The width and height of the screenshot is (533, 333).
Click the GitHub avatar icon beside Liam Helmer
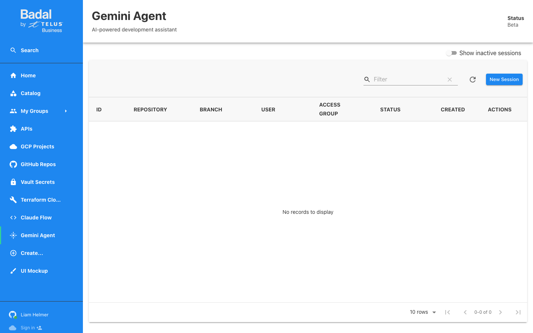tap(13, 314)
